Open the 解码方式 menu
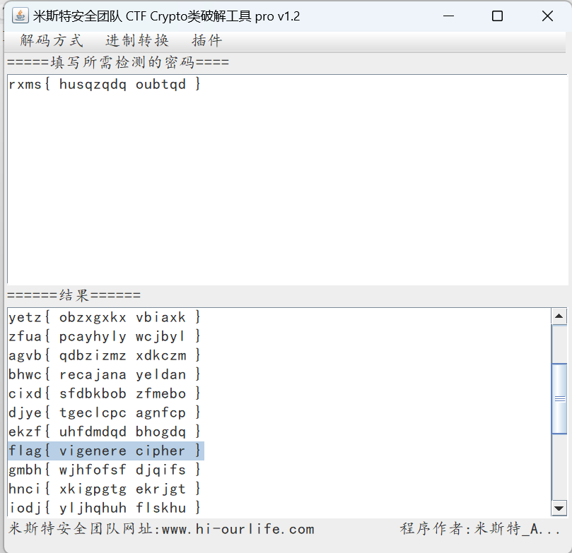Viewport: 572px width, 553px height. [x=52, y=41]
